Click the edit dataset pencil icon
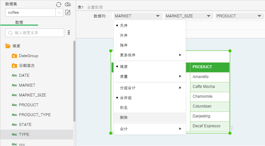Image resolution: width=265 pixels, height=146 pixels. [68, 13]
